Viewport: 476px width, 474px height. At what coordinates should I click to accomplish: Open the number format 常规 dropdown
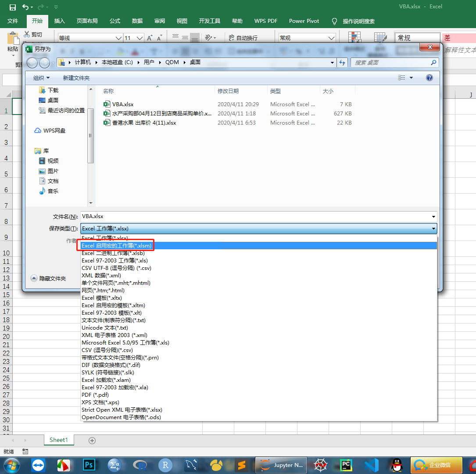[331, 38]
